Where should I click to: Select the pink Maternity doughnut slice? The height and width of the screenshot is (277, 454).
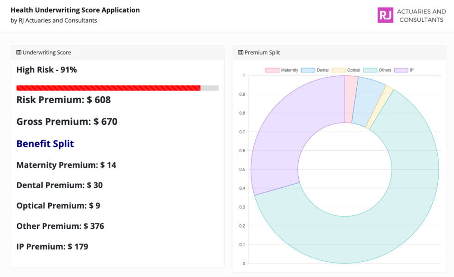click(x=350, y=99)
